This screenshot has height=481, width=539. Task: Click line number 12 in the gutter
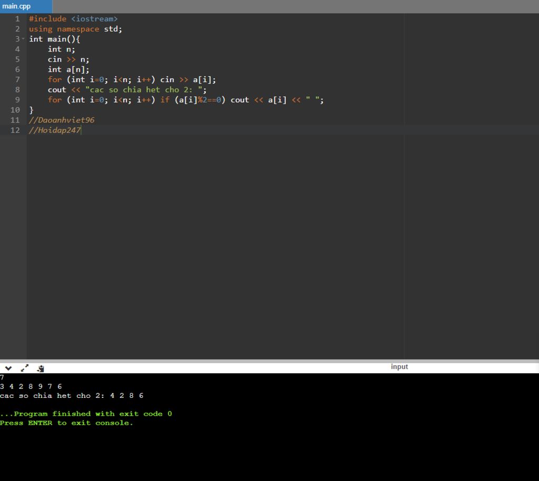[x=15, y=130]
